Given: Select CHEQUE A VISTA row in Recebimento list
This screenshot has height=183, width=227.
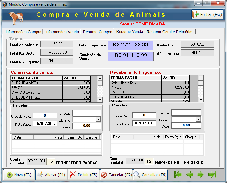Looking at the screenshot, I should click(x=150, y=83).
